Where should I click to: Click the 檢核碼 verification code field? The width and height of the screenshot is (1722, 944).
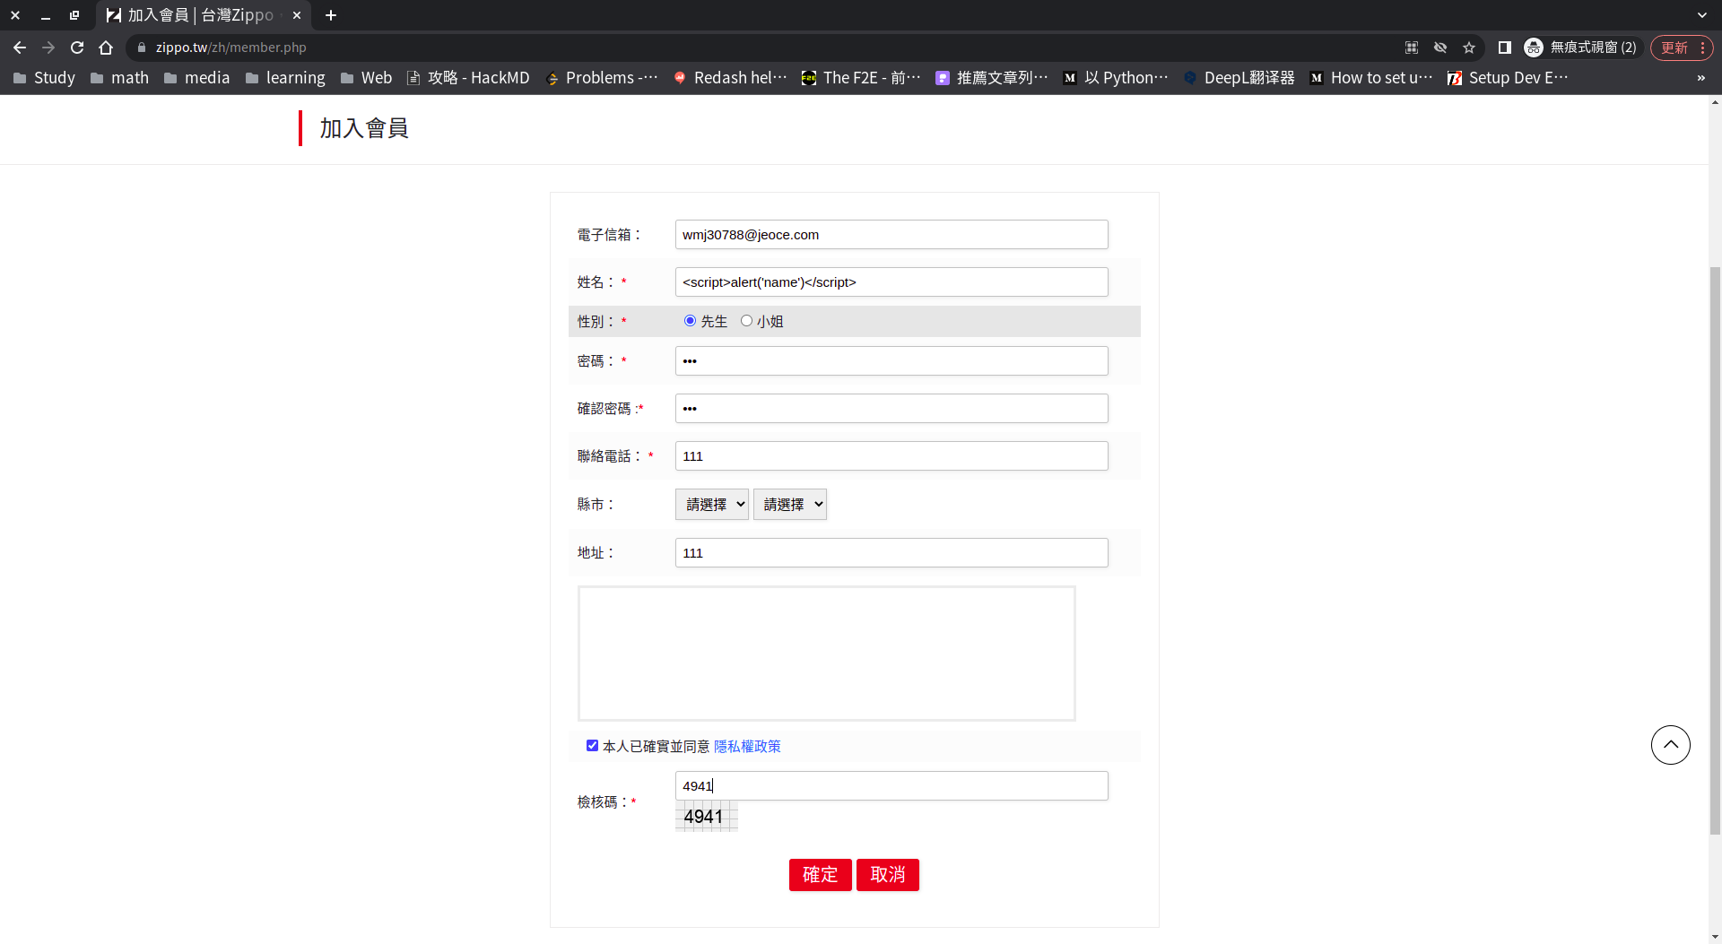891,786
